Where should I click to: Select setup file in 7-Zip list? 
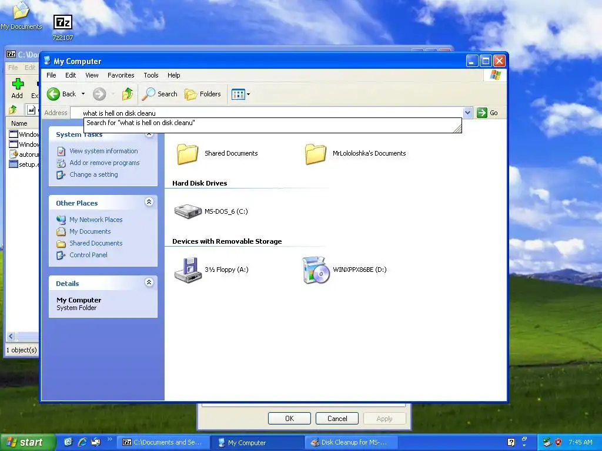tap(24, 164)
